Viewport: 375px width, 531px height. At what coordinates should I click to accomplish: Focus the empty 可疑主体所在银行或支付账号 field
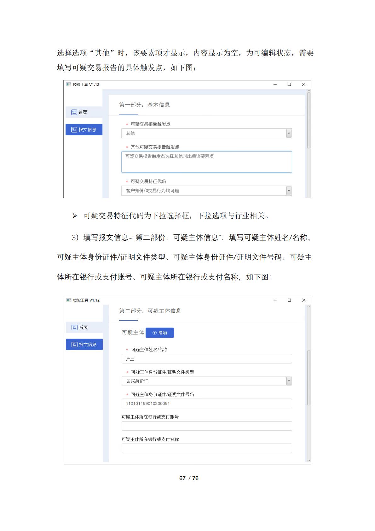point(206,426)
